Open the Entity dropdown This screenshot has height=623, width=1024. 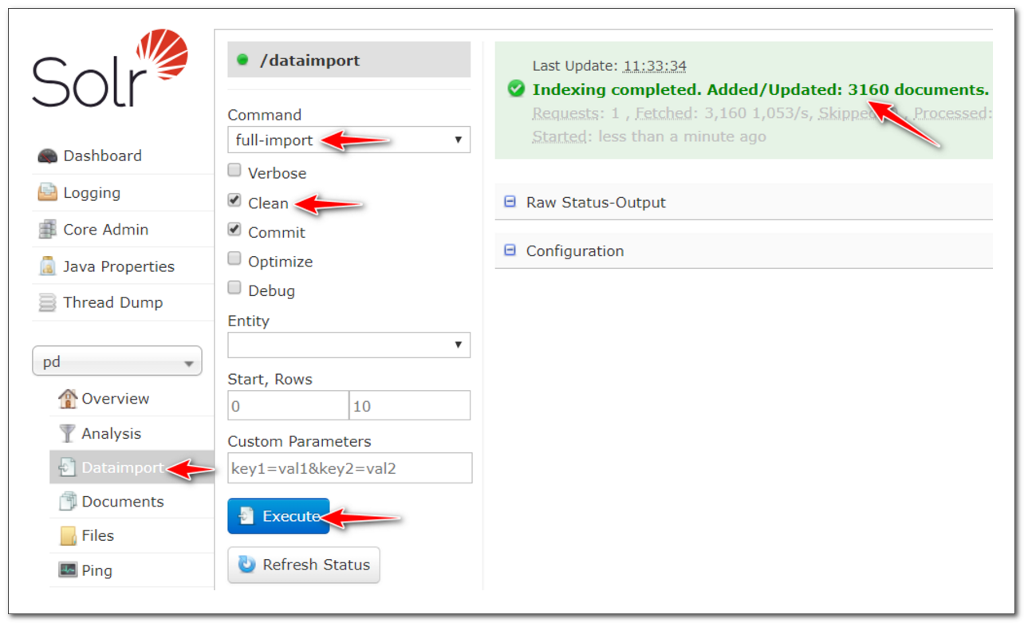pyautogui.click(x=349, y=345)
